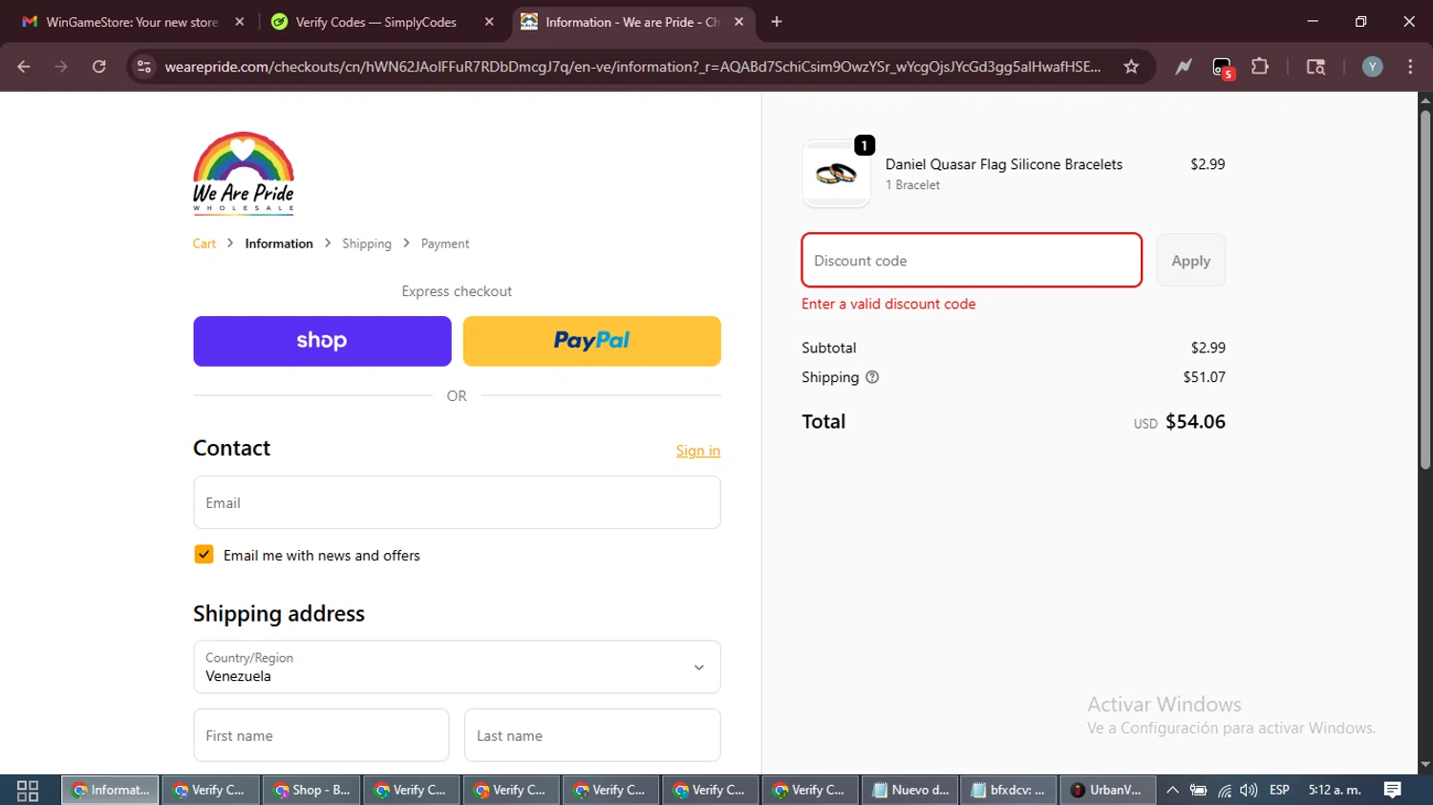Click the bracelet product thumbnail
The height and width of the screenshot is (805, 1433).
836,174
